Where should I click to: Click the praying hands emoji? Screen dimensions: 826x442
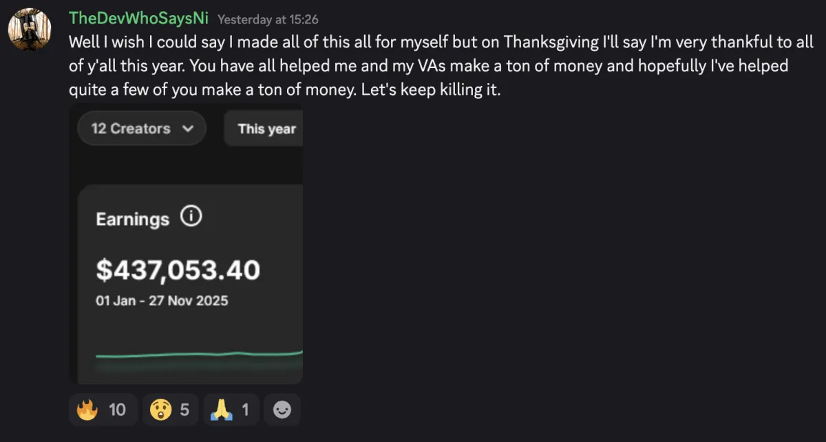click(224, 410)
